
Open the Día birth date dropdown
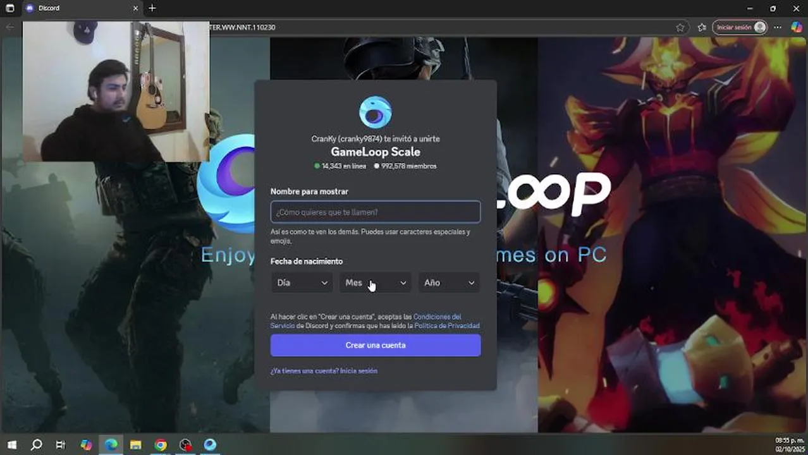pos(302,282)
